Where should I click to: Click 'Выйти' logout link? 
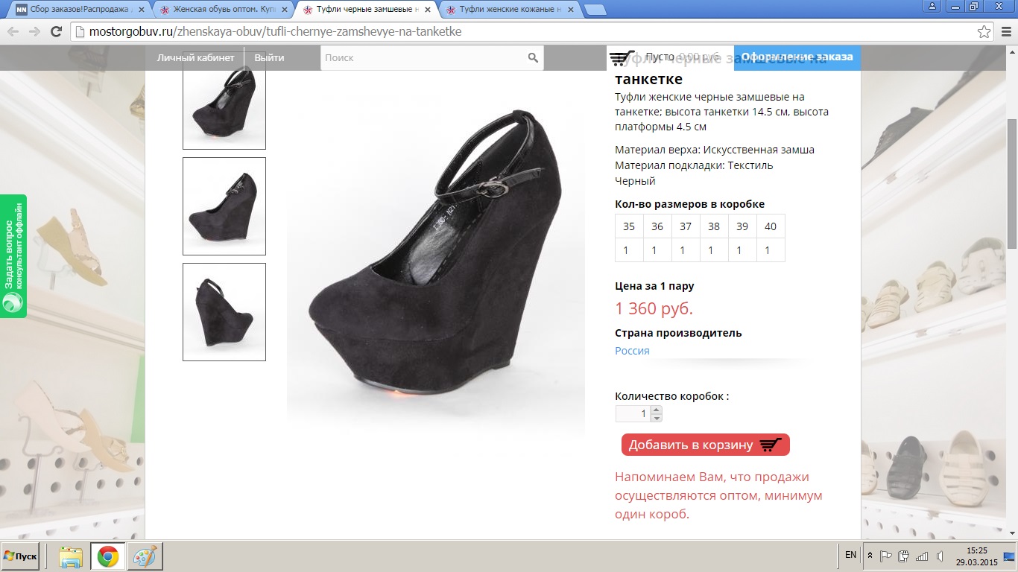coord(269,57)
